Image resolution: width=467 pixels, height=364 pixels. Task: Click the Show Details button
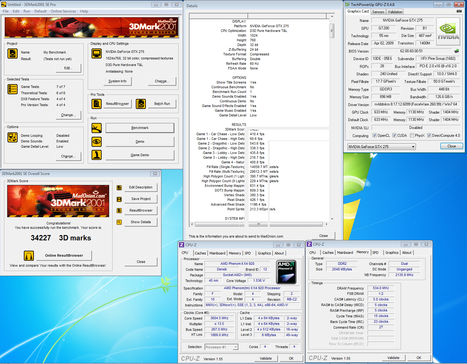click(x=141, y=222)
